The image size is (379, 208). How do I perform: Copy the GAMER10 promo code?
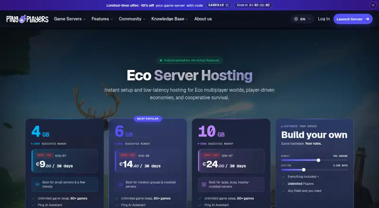tap(227, 5)
